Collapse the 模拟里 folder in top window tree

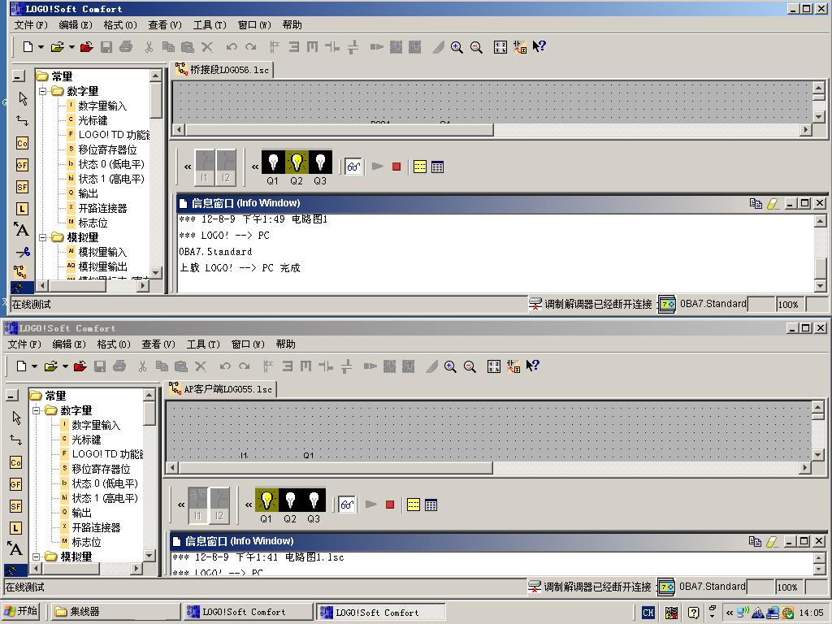[x=42, y=237]
